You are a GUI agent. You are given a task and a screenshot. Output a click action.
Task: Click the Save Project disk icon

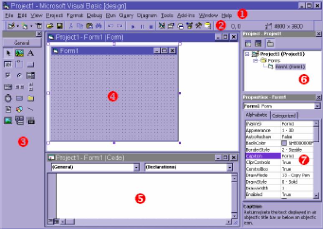60,26
